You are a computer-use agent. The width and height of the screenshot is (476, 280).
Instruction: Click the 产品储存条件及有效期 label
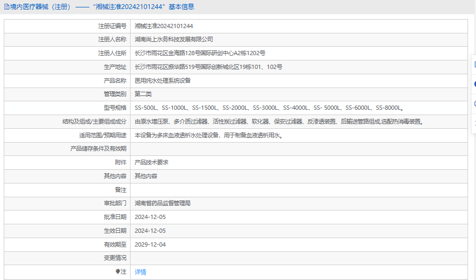pos(98,148)
